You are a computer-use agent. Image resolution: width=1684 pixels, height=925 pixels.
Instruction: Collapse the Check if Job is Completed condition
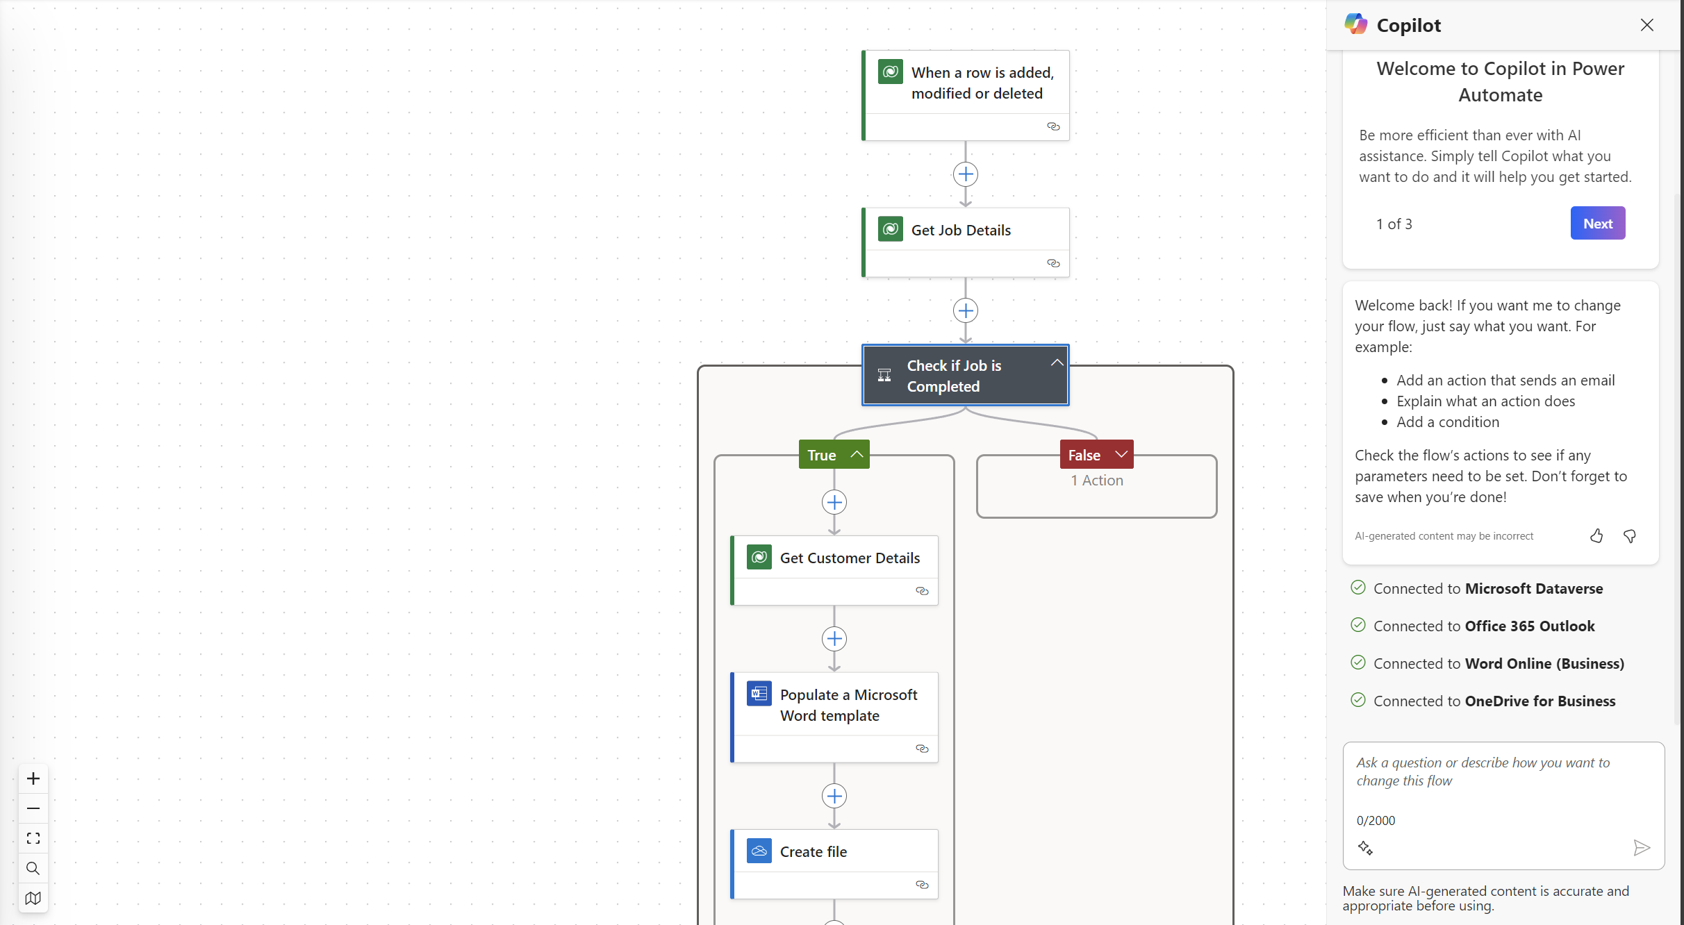pos(1057,362)
